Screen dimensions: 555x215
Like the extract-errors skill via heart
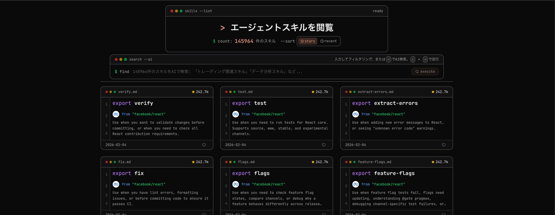[444, 145]
